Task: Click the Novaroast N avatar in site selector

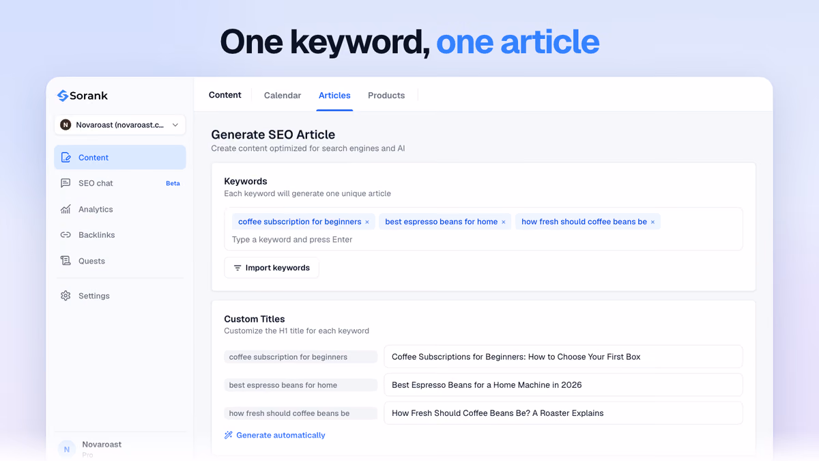Action: point(66,125)
